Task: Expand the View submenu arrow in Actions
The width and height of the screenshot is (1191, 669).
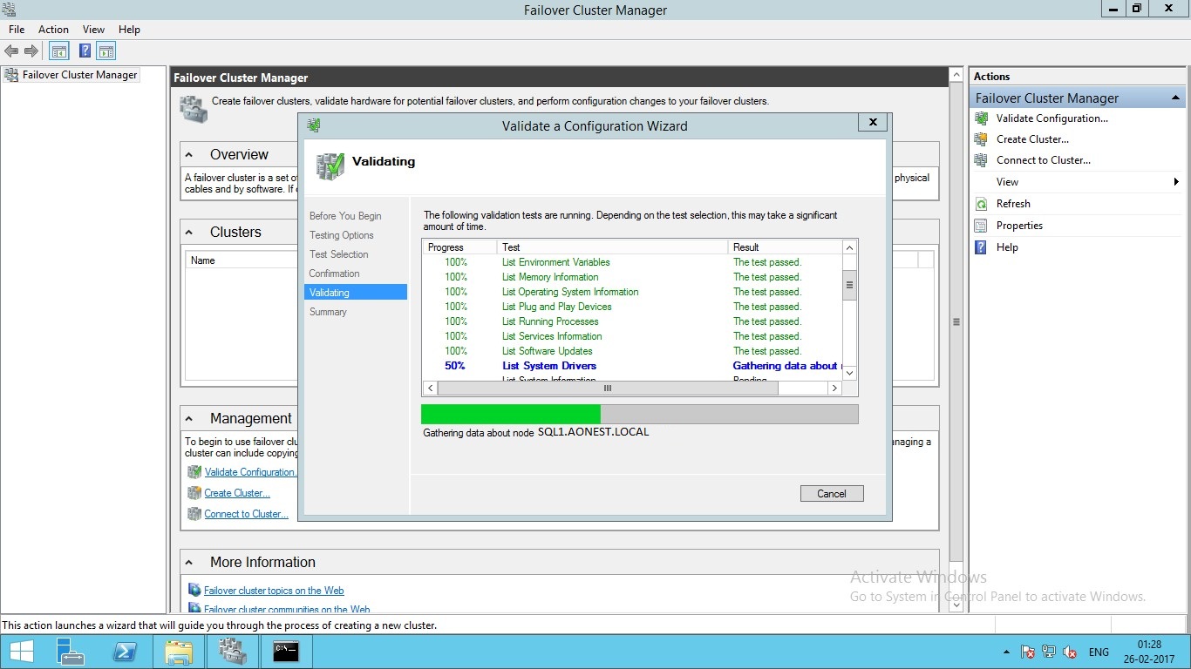Action: click(x=1176, y=182)
